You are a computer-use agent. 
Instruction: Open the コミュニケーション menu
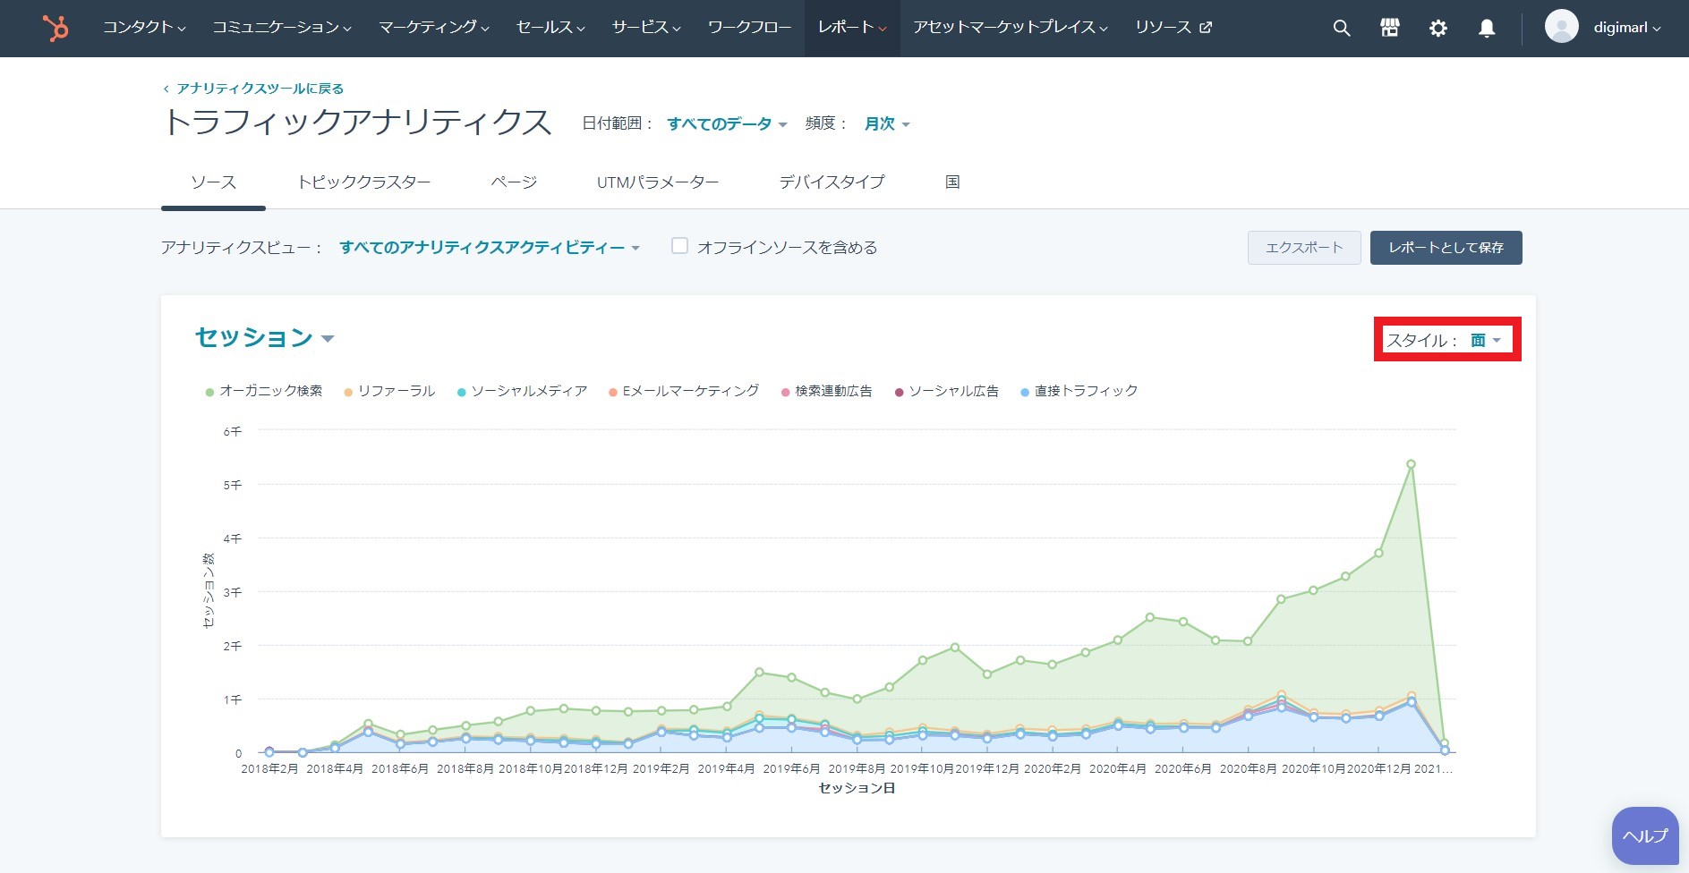(282, 28)
